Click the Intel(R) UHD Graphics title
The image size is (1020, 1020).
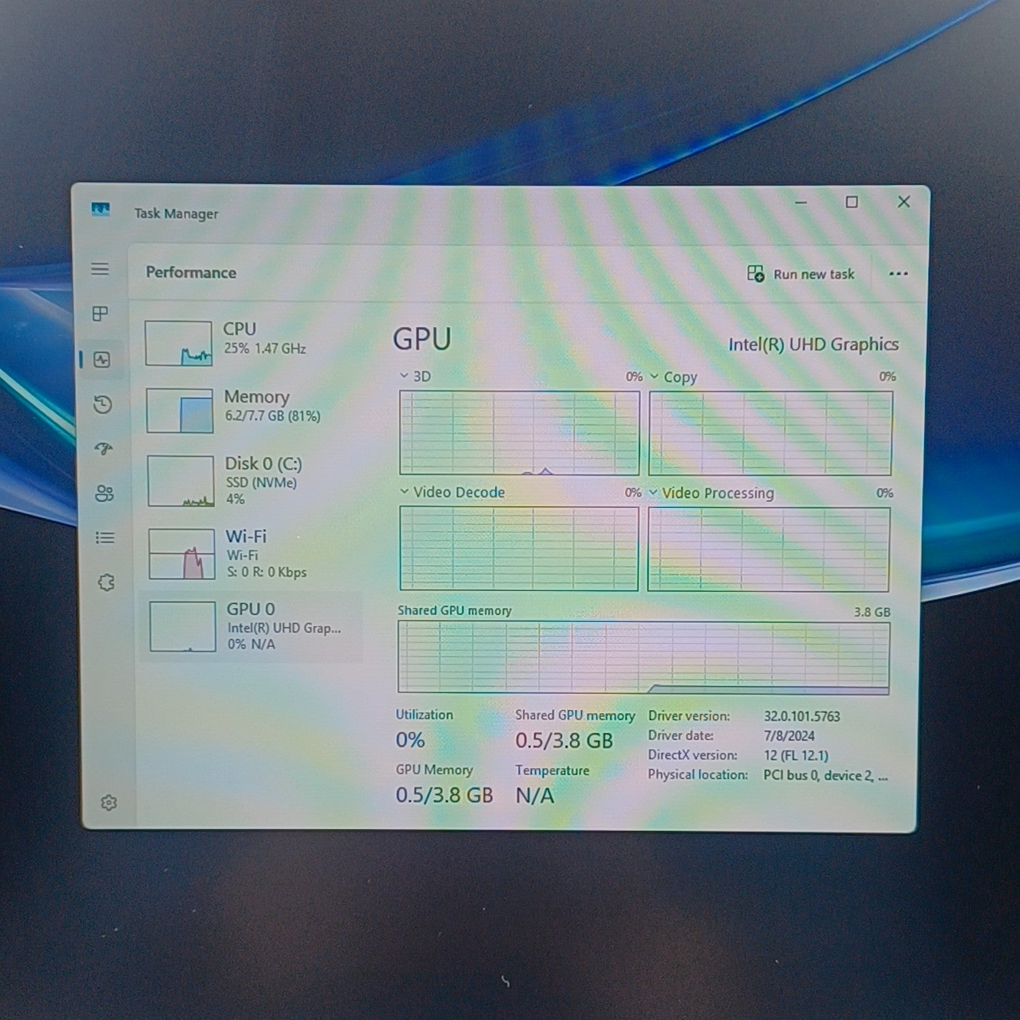tap(813, 345)
